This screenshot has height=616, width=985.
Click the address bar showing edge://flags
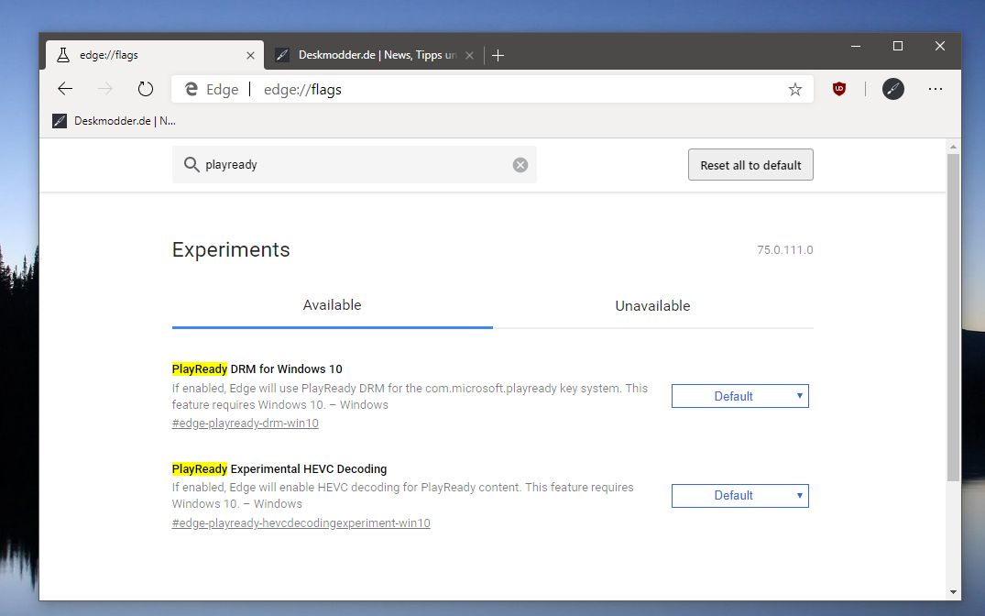tap(493, 89)
